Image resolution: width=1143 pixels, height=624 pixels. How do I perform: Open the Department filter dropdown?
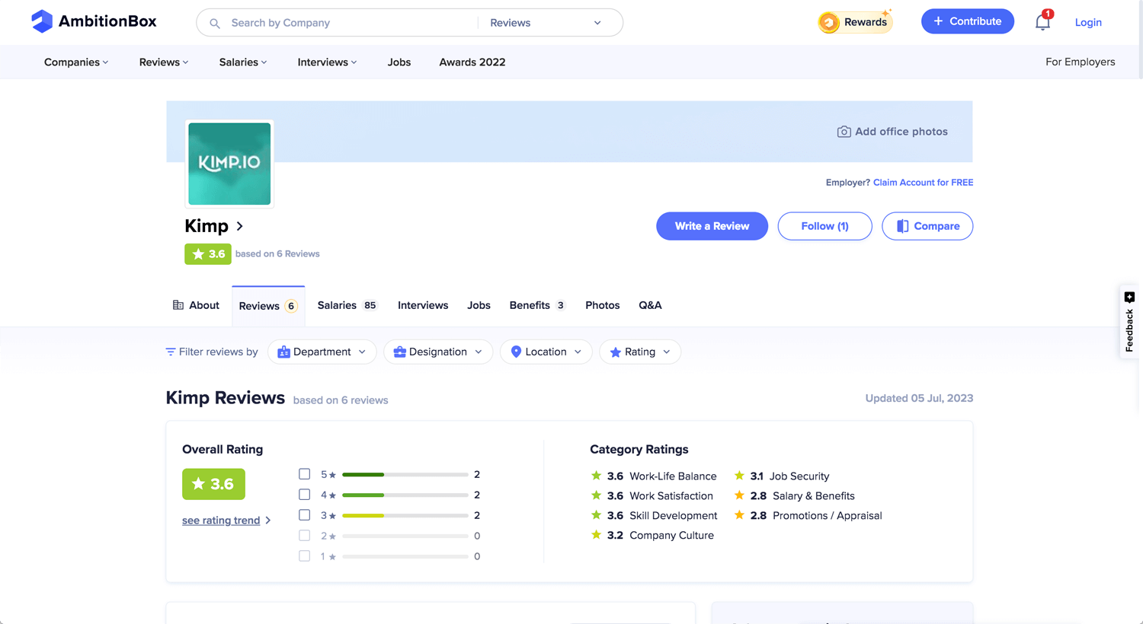pos(322,352)
